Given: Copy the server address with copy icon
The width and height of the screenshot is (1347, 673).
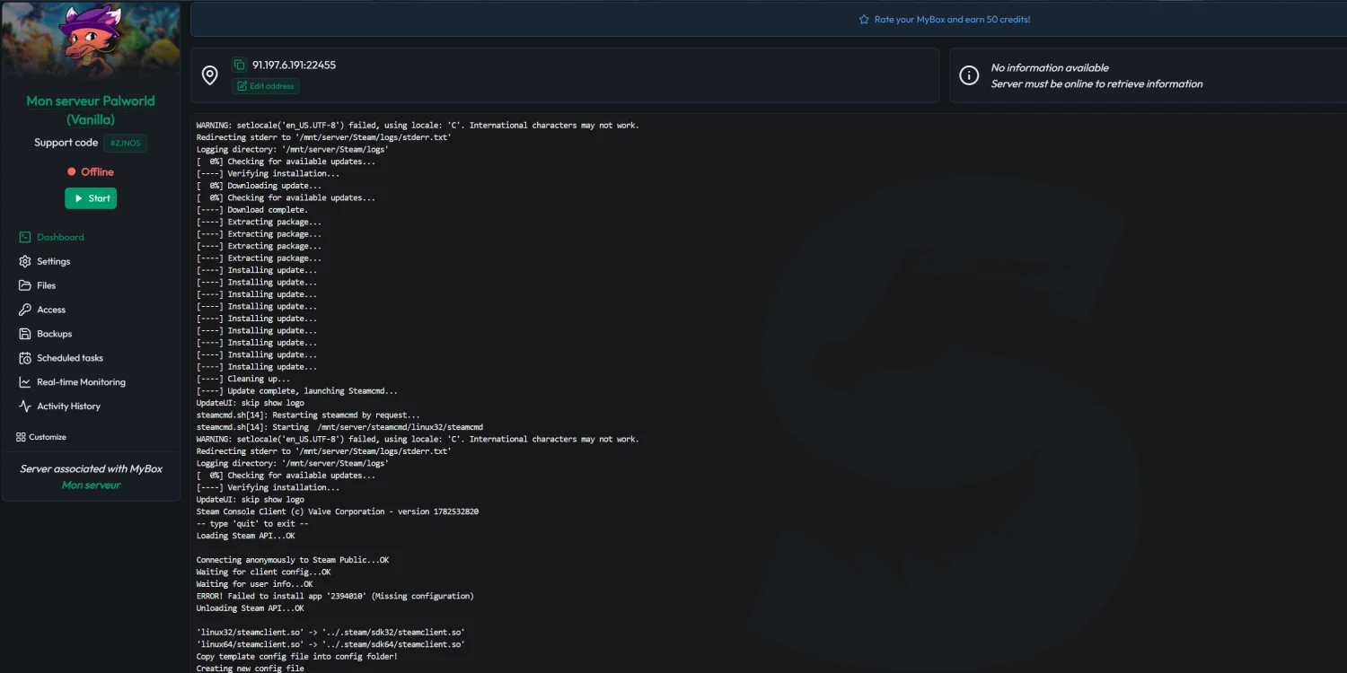Looking at the screenshot, I should click(239, 65).
